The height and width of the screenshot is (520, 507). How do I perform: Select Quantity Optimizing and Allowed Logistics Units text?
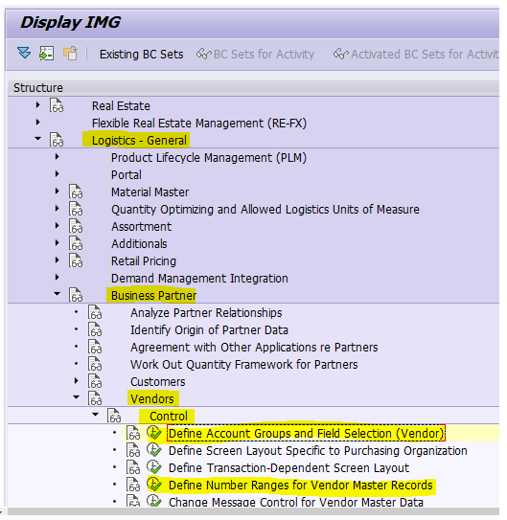pos(265,210)
